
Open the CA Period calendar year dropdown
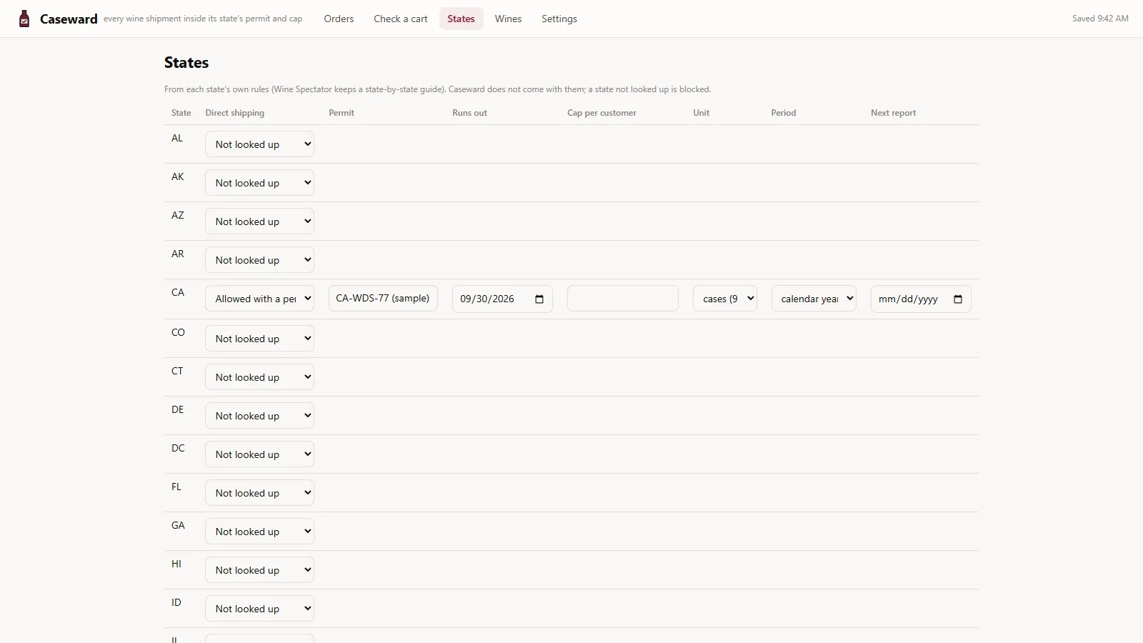point(814,299)
